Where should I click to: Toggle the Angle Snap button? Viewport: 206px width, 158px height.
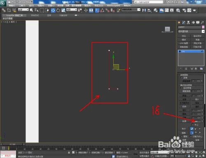pyautogui.click(x=102, y=10)
